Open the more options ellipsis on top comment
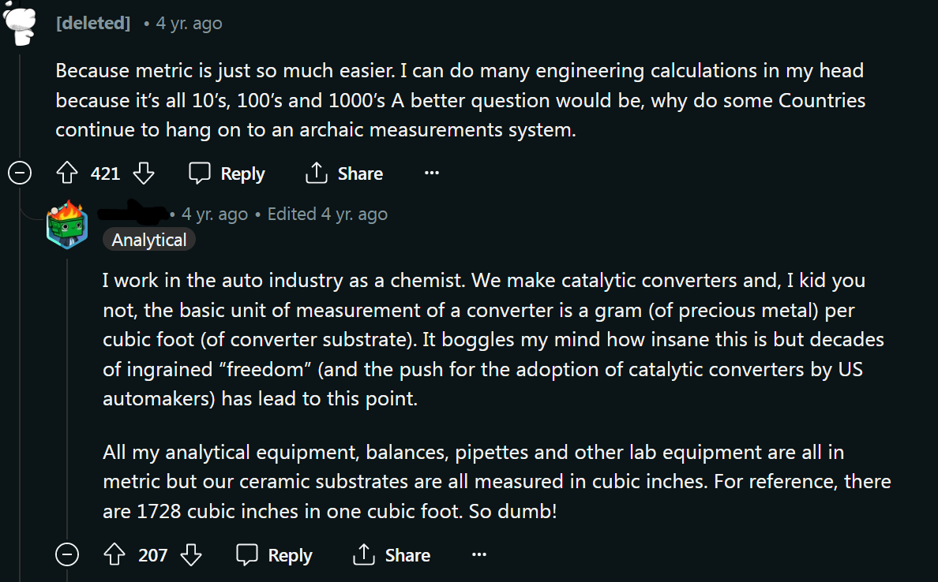 pos(432,173)
